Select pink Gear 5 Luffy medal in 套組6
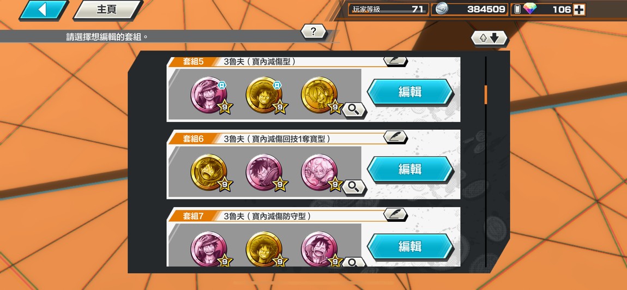 pyautogui.click(x=319, y=172)
